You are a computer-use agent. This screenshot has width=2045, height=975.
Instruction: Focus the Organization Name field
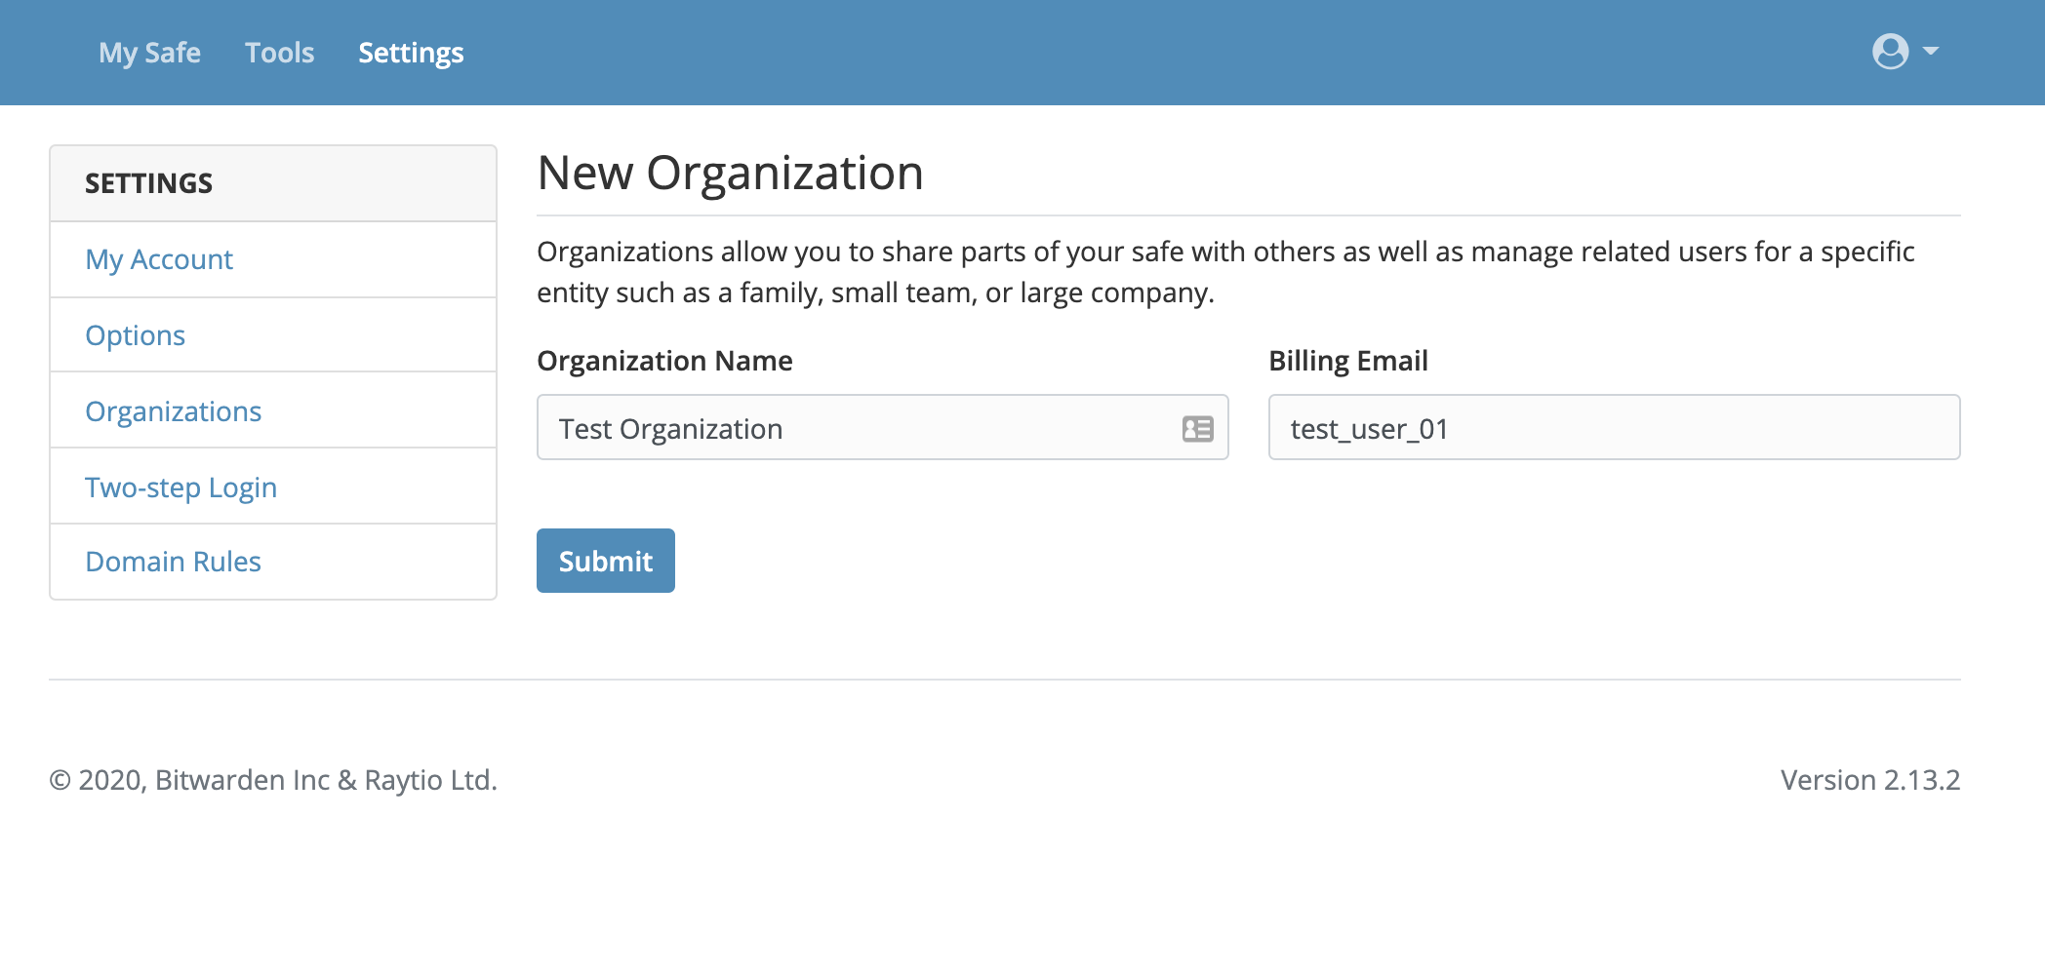pos(882,427)
